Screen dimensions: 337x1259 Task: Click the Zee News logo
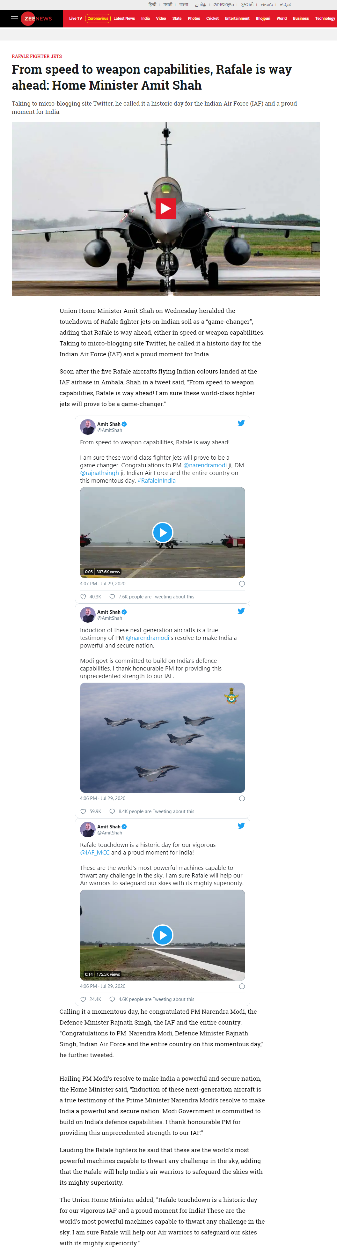pyautogui.click(x=38, y=19)
